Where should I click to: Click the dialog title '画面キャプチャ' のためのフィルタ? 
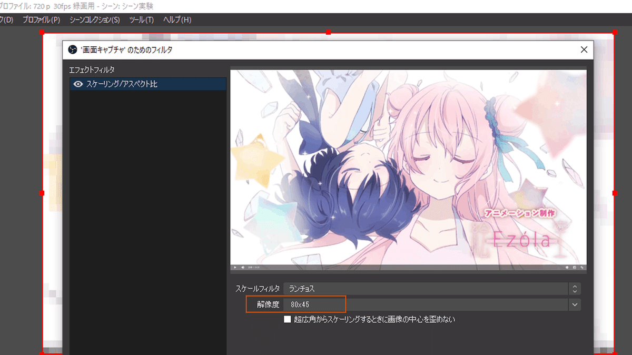coord(126,50)
